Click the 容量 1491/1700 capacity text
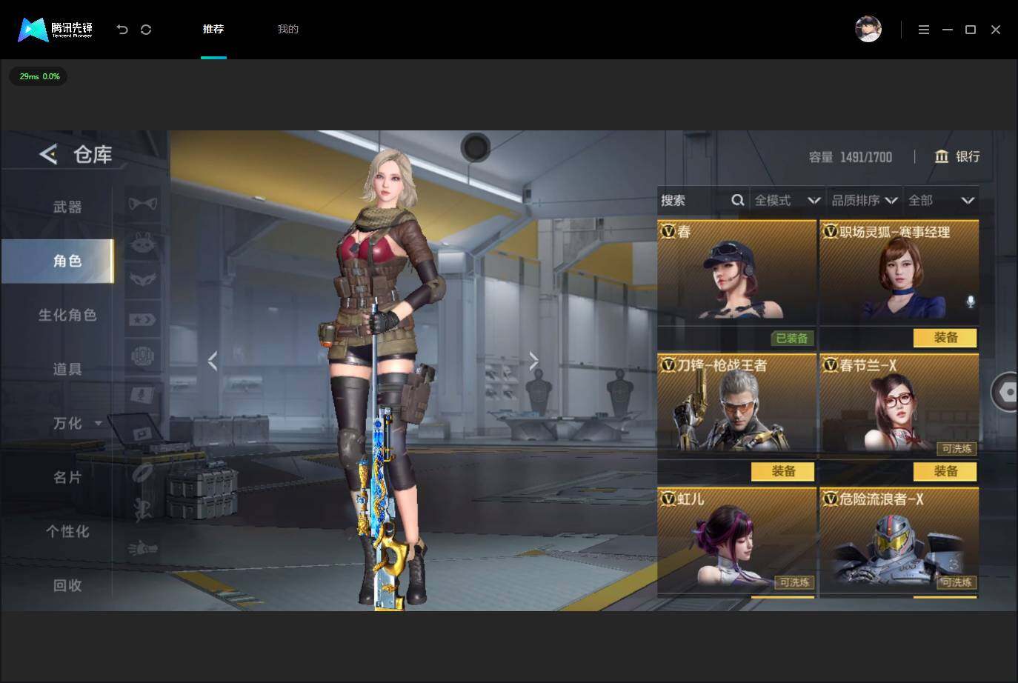The image size is (1018, 683). click(851, 157)
